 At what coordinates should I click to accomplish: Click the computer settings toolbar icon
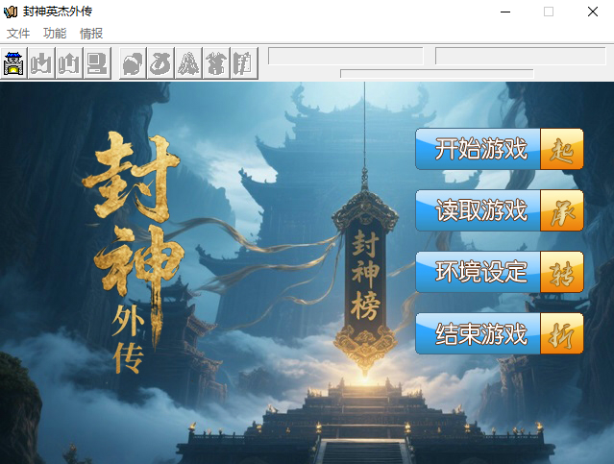click(x=97, y=63)
